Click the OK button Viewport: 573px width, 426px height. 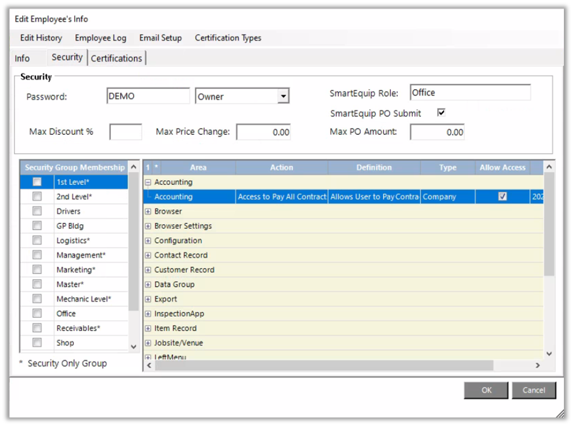[486, 390]
